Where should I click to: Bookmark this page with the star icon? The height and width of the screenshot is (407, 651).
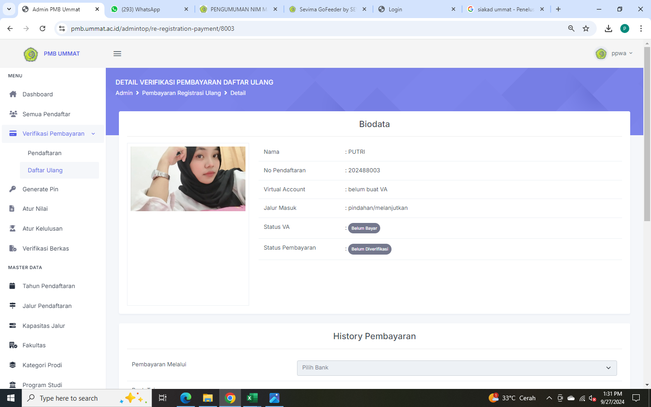pos(586,28)
